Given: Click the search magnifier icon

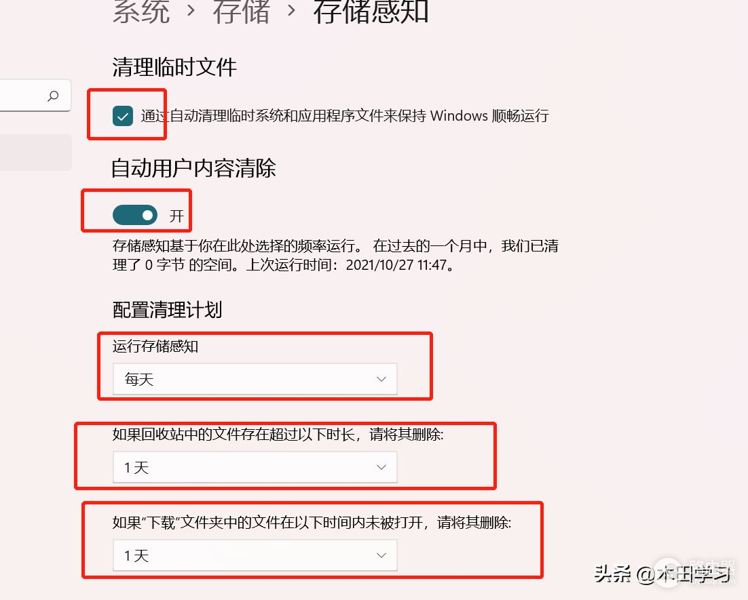Looking at the screenshot, I should [x=53, y=96].
